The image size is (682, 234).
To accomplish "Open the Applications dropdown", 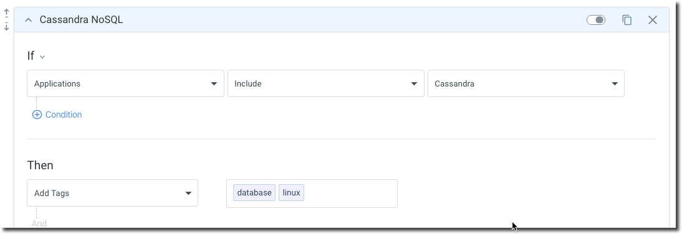I will click(126, 83).
